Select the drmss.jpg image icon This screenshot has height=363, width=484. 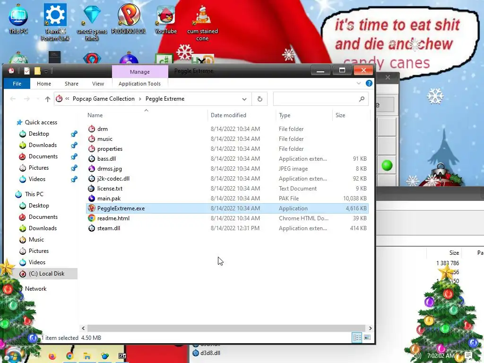coord(92,169)
